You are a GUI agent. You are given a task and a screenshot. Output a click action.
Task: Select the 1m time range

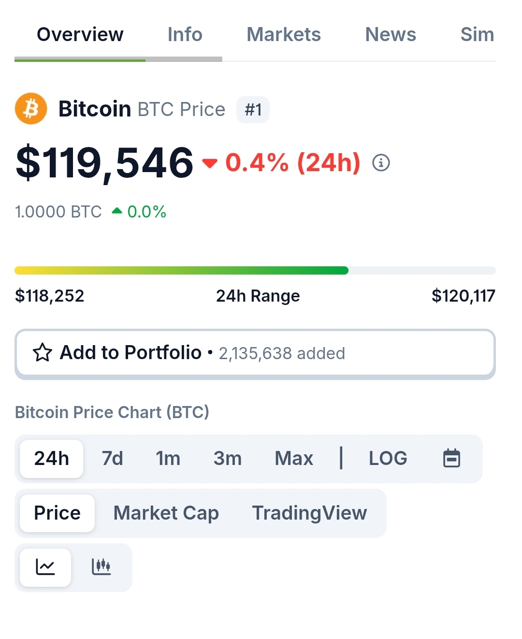point(168,459)
